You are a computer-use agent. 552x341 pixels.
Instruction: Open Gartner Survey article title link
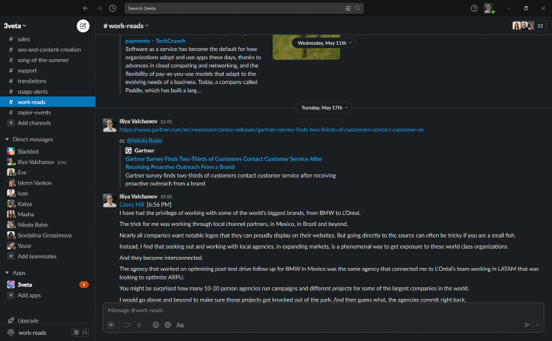pos(224,163)
